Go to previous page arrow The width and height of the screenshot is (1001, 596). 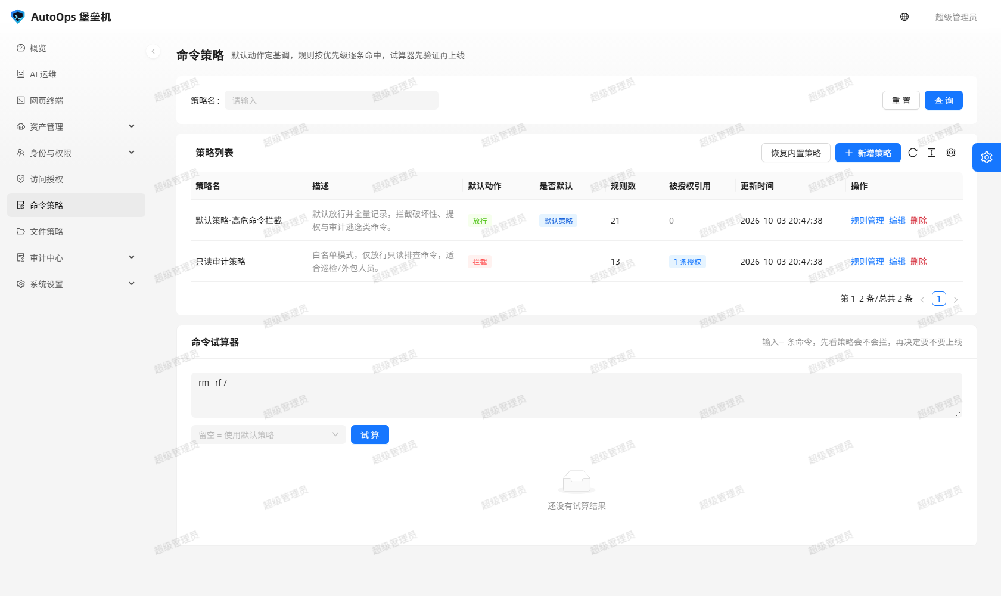click(x=922, y=299)
